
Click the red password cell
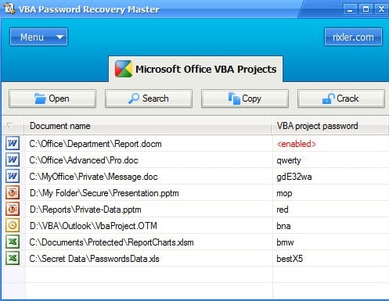point(330,210)
